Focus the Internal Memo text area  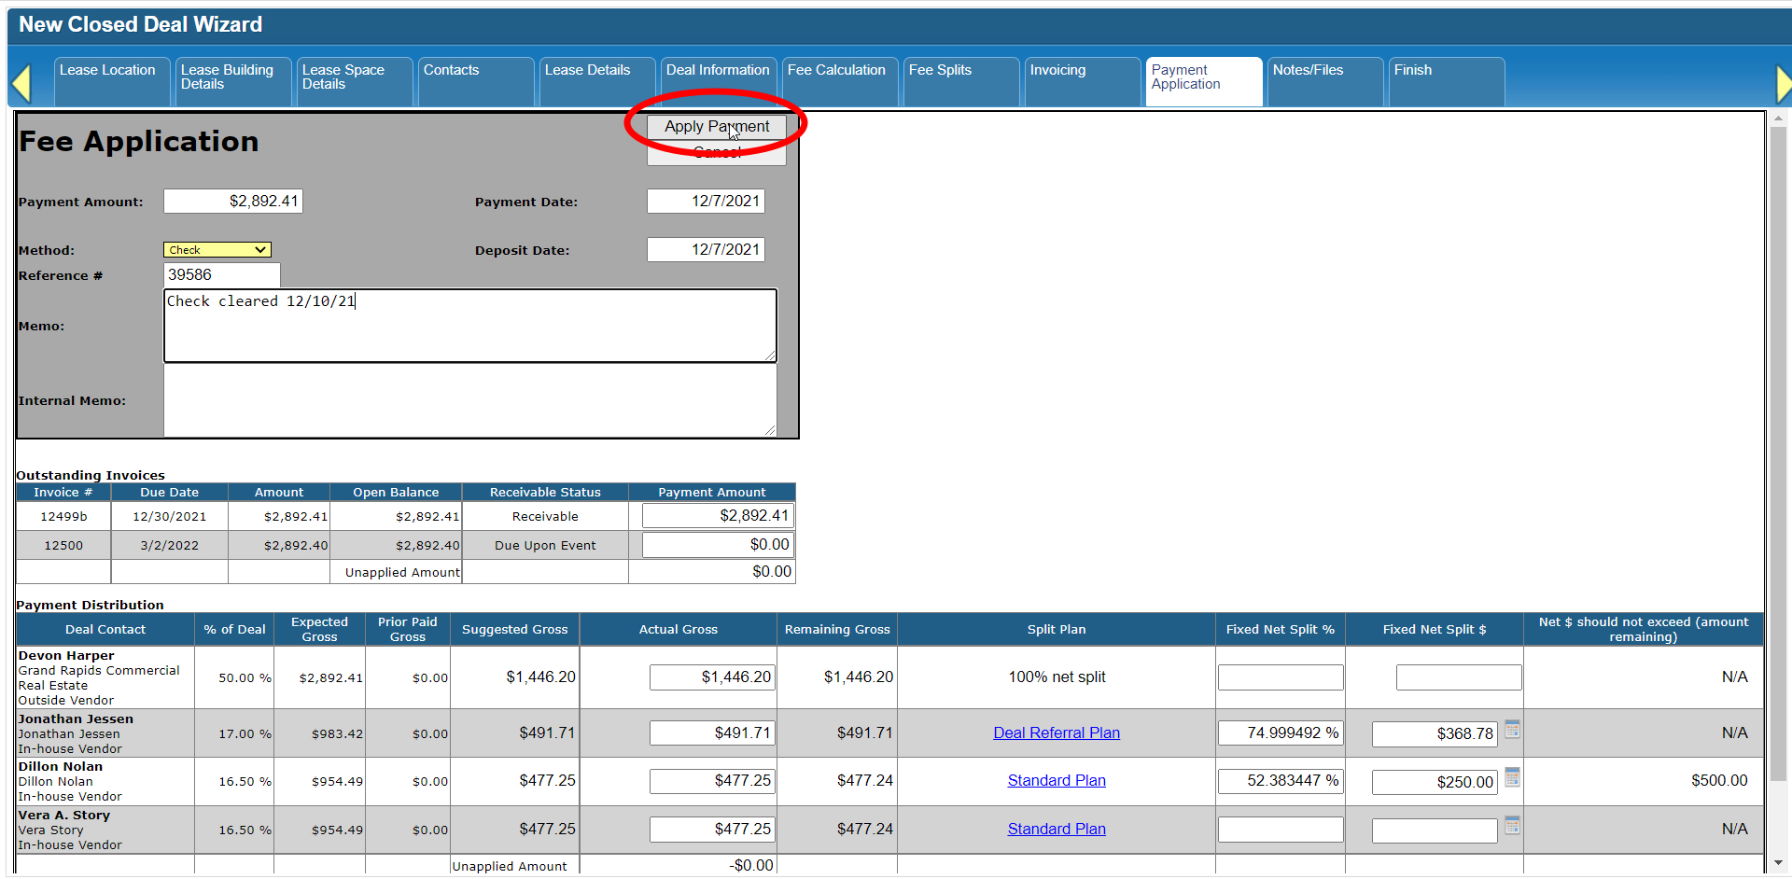tap(469, 400)
